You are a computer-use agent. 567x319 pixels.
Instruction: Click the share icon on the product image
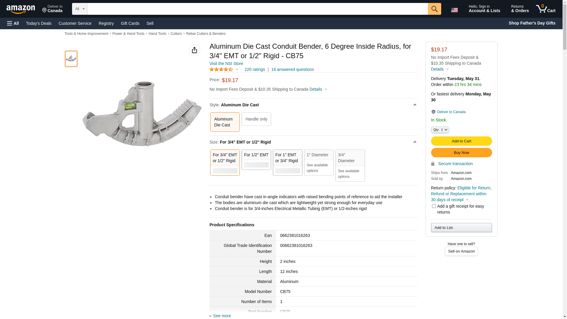pyautogui.click(x=194, y=50)
